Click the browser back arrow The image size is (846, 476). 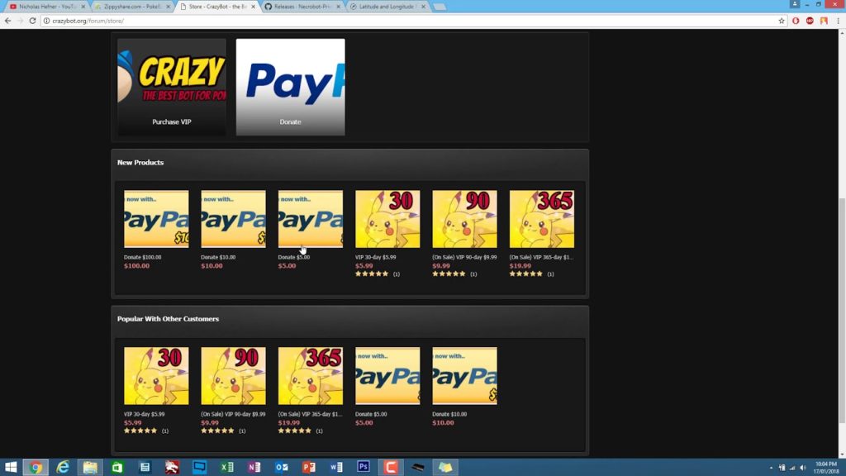point(7,21)
